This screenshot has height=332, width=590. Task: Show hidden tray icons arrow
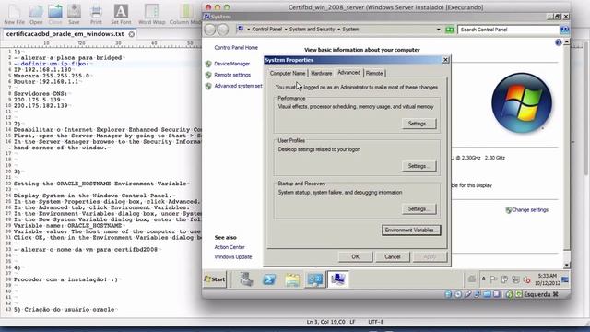[483, 279]
